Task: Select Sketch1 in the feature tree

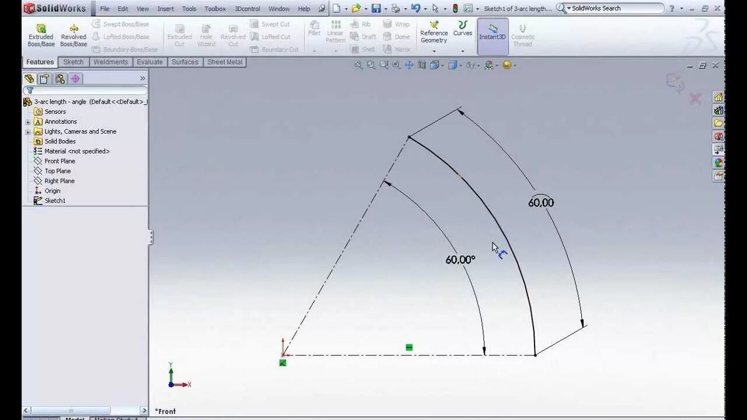Action: pos(55,200)
